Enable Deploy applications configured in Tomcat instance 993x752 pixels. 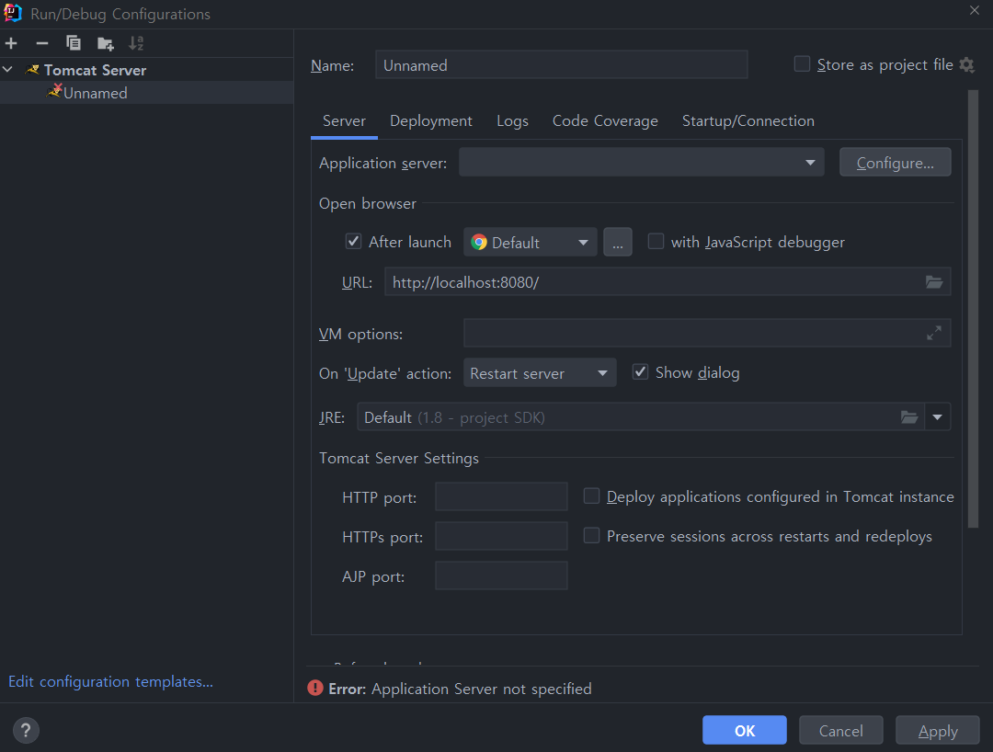click(591, 496)
